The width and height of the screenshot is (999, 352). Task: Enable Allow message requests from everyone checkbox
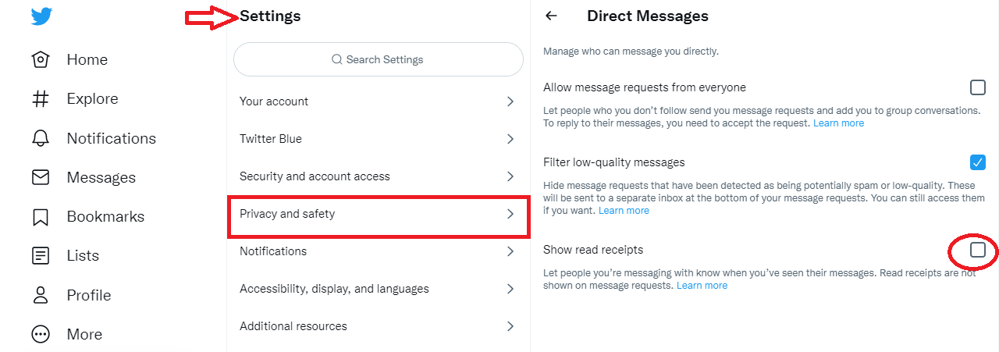[977, 87]
